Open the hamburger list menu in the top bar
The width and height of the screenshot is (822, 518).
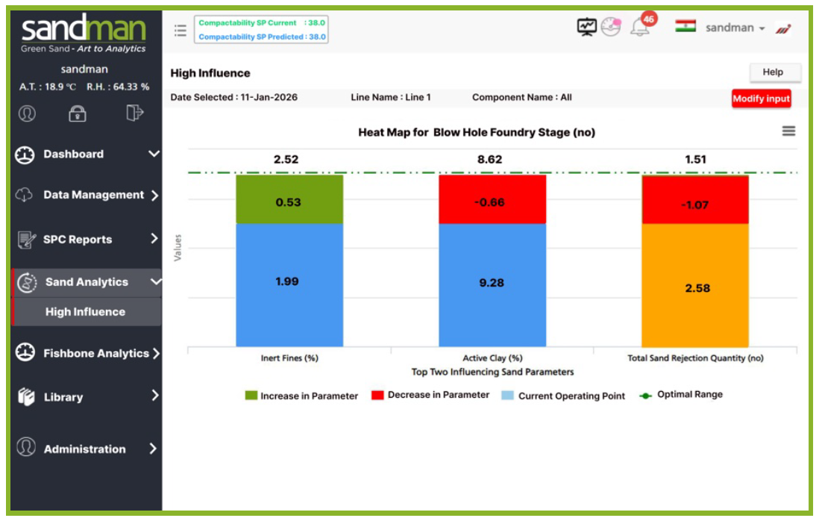(181, 31)
